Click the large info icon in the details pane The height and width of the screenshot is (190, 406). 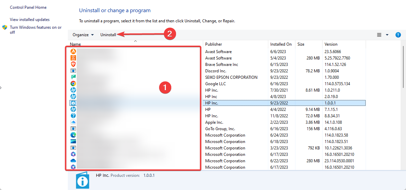tap(83, 180)
